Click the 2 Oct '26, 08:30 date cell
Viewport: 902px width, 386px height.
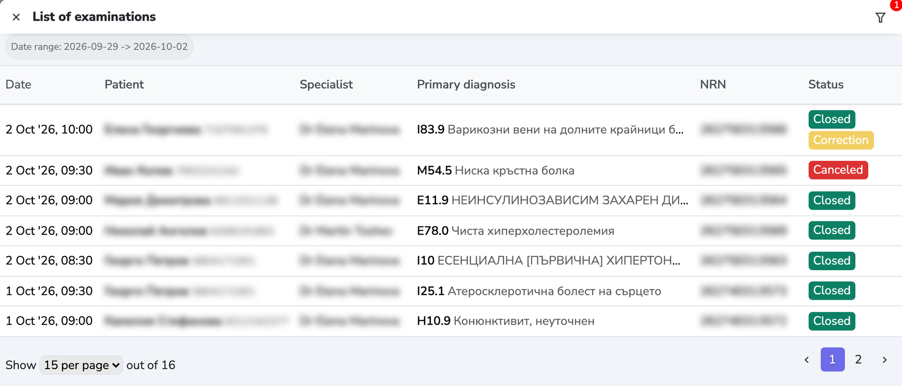coord(49,260)
